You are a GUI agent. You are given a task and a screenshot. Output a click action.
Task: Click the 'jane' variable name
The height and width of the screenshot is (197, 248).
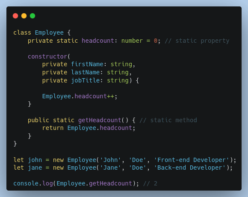click(35, 168)
